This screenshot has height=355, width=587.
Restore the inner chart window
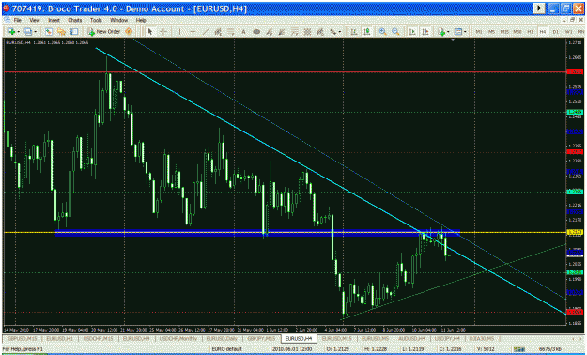(572, 20)
